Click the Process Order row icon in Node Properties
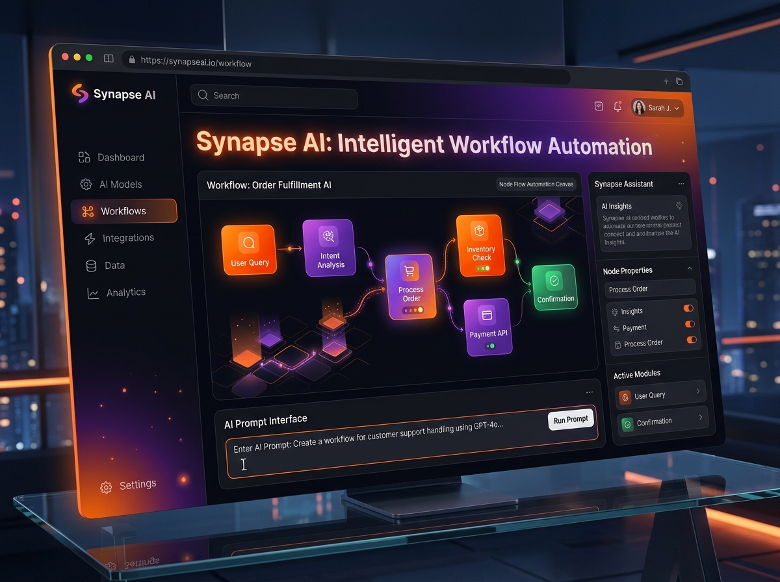780x582 pixels. tap(617, 345)
